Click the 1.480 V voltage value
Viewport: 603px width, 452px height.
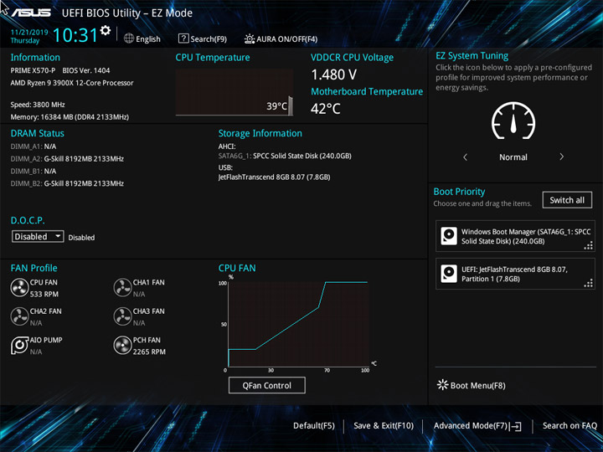(x=334, y=74)
